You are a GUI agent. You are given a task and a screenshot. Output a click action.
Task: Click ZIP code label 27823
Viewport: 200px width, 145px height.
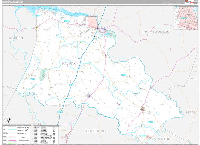point(72,85)
